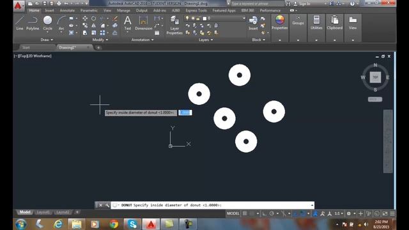Open Circle tool dropdown arrow
Screen dimensions: 409x230
pyautogui.click(x=47, y=32)
